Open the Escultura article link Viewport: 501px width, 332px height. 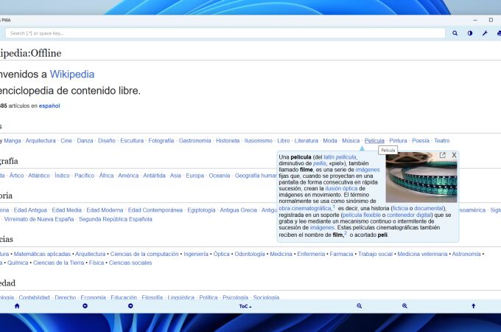point(132,141)
